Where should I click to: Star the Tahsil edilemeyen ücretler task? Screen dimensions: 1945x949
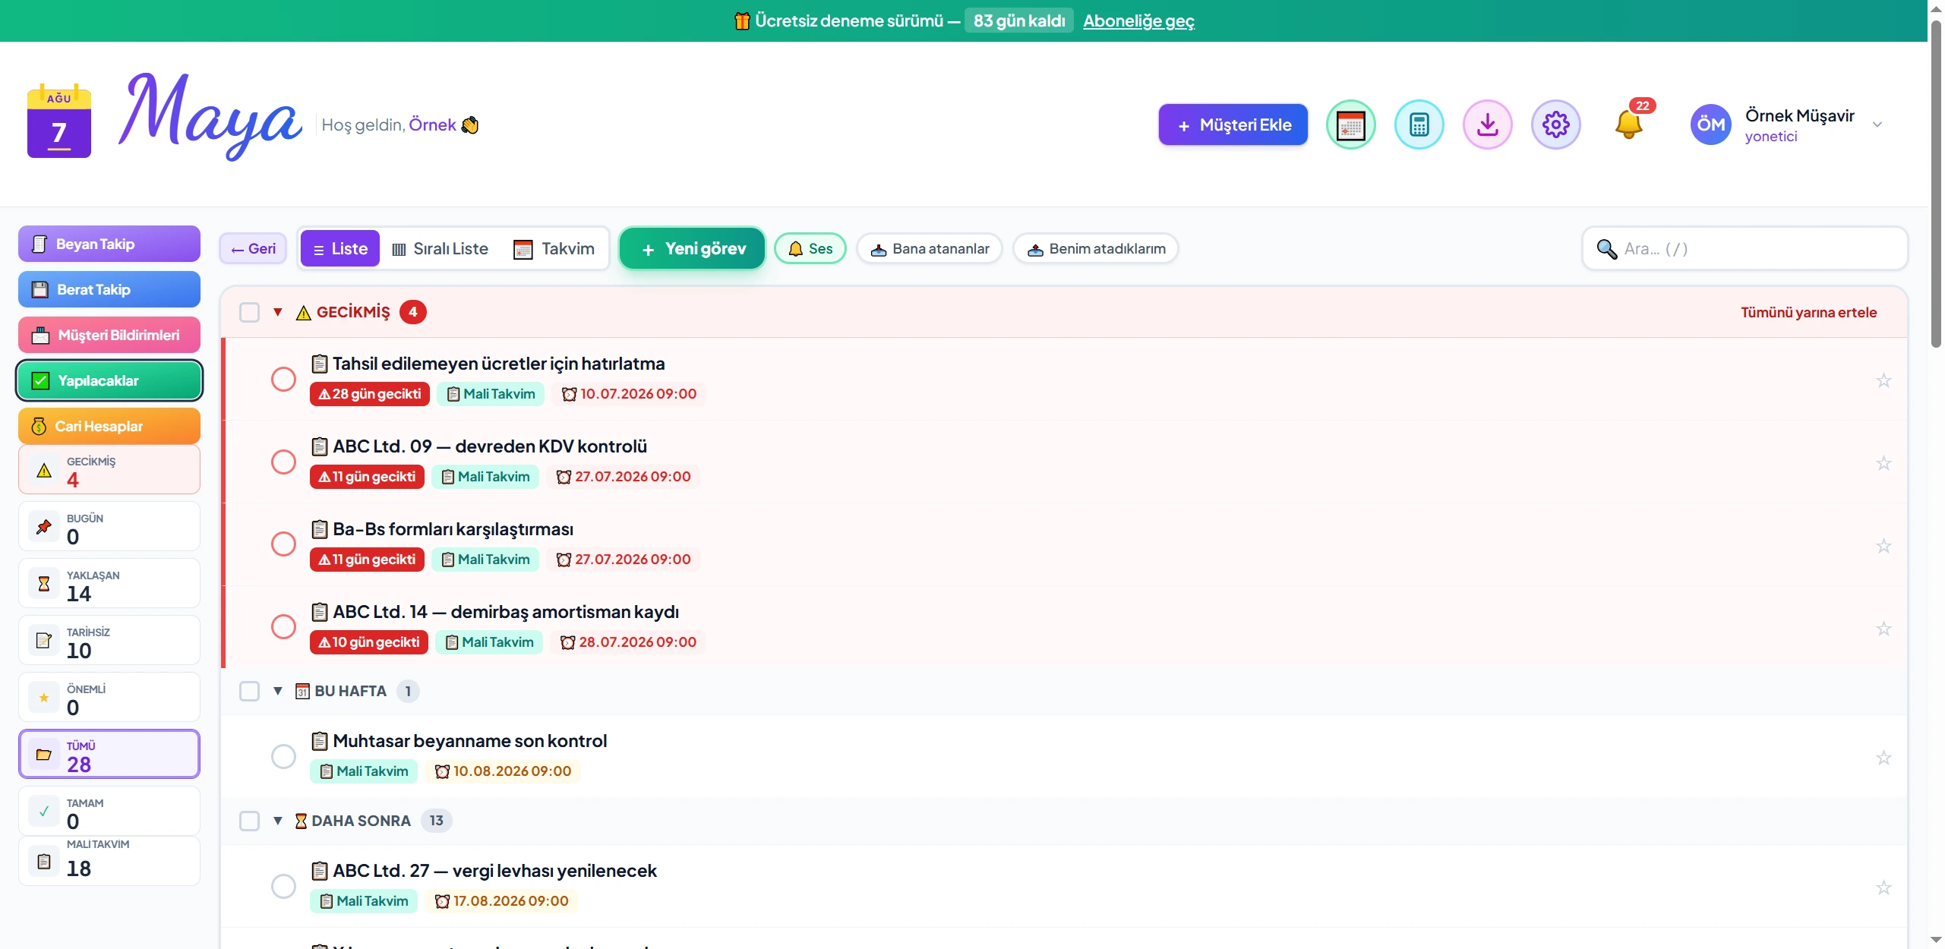[x=1883, y=380]
